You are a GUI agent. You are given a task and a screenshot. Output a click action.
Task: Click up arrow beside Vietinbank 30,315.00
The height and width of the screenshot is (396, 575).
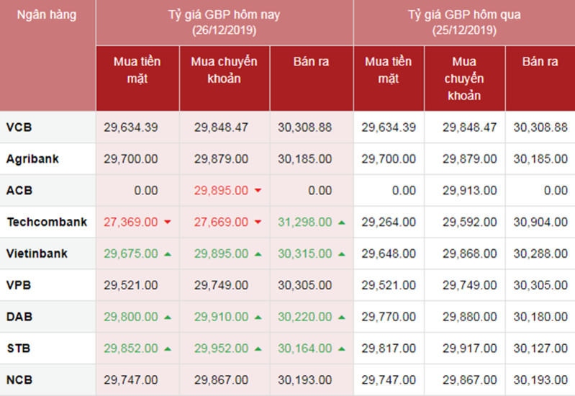[341, 254]
